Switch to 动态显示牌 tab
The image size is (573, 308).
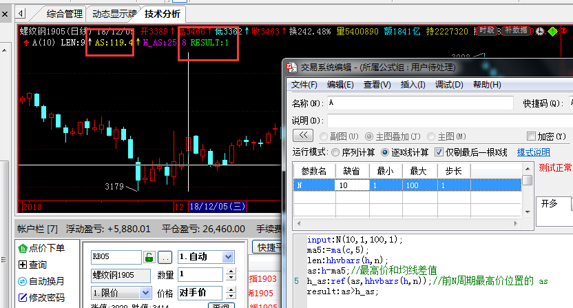point(114,14)
